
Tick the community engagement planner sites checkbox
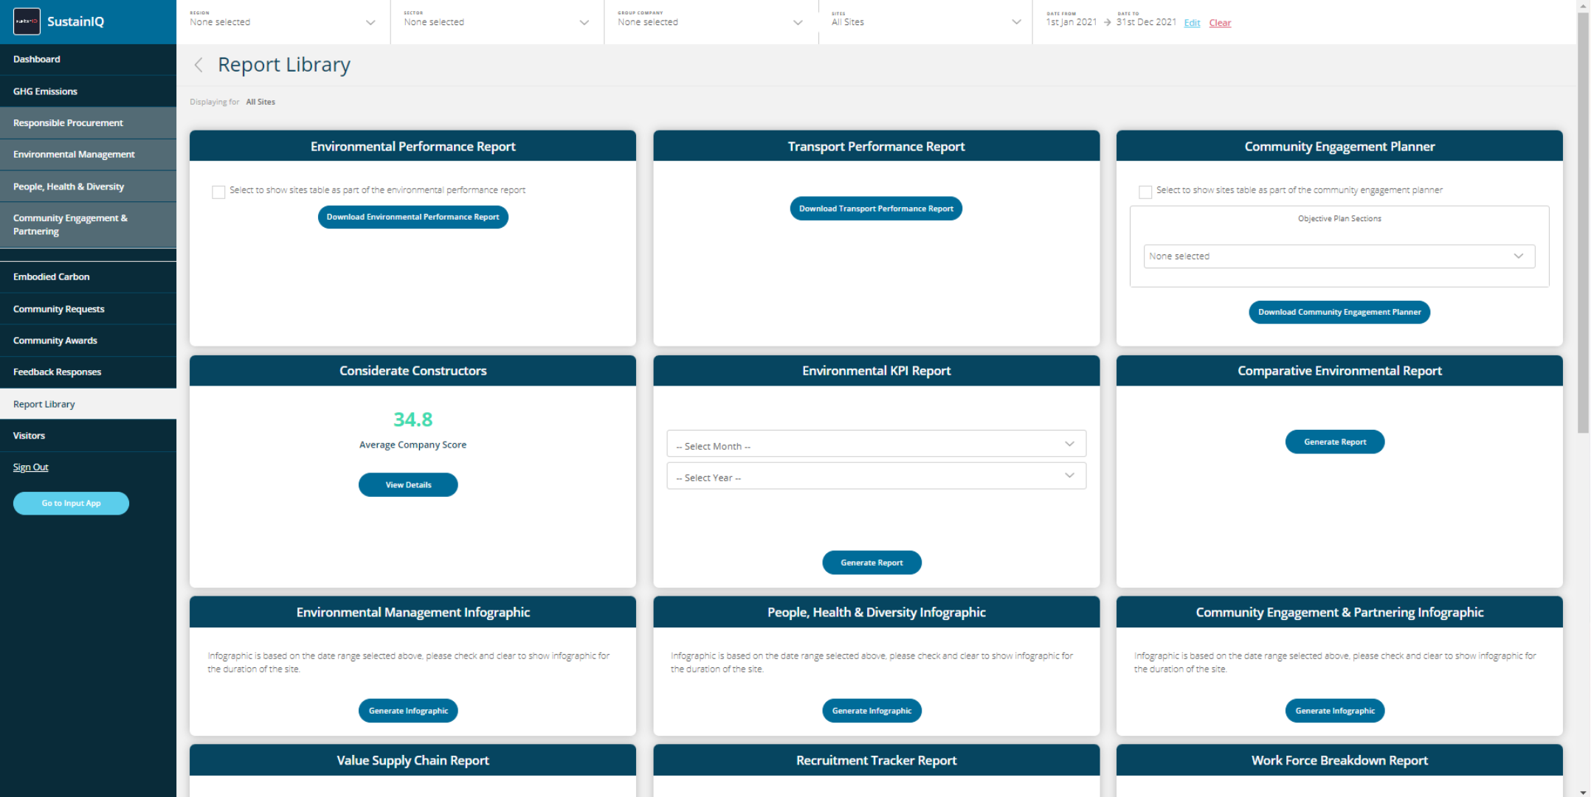pos(1145,192)
